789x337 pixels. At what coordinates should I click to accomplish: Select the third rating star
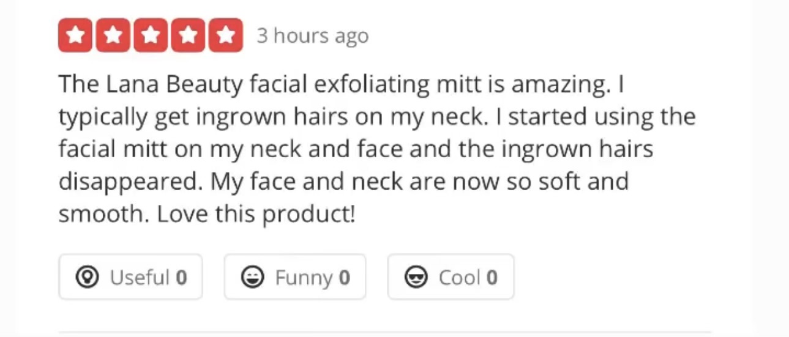coord(151,35)
